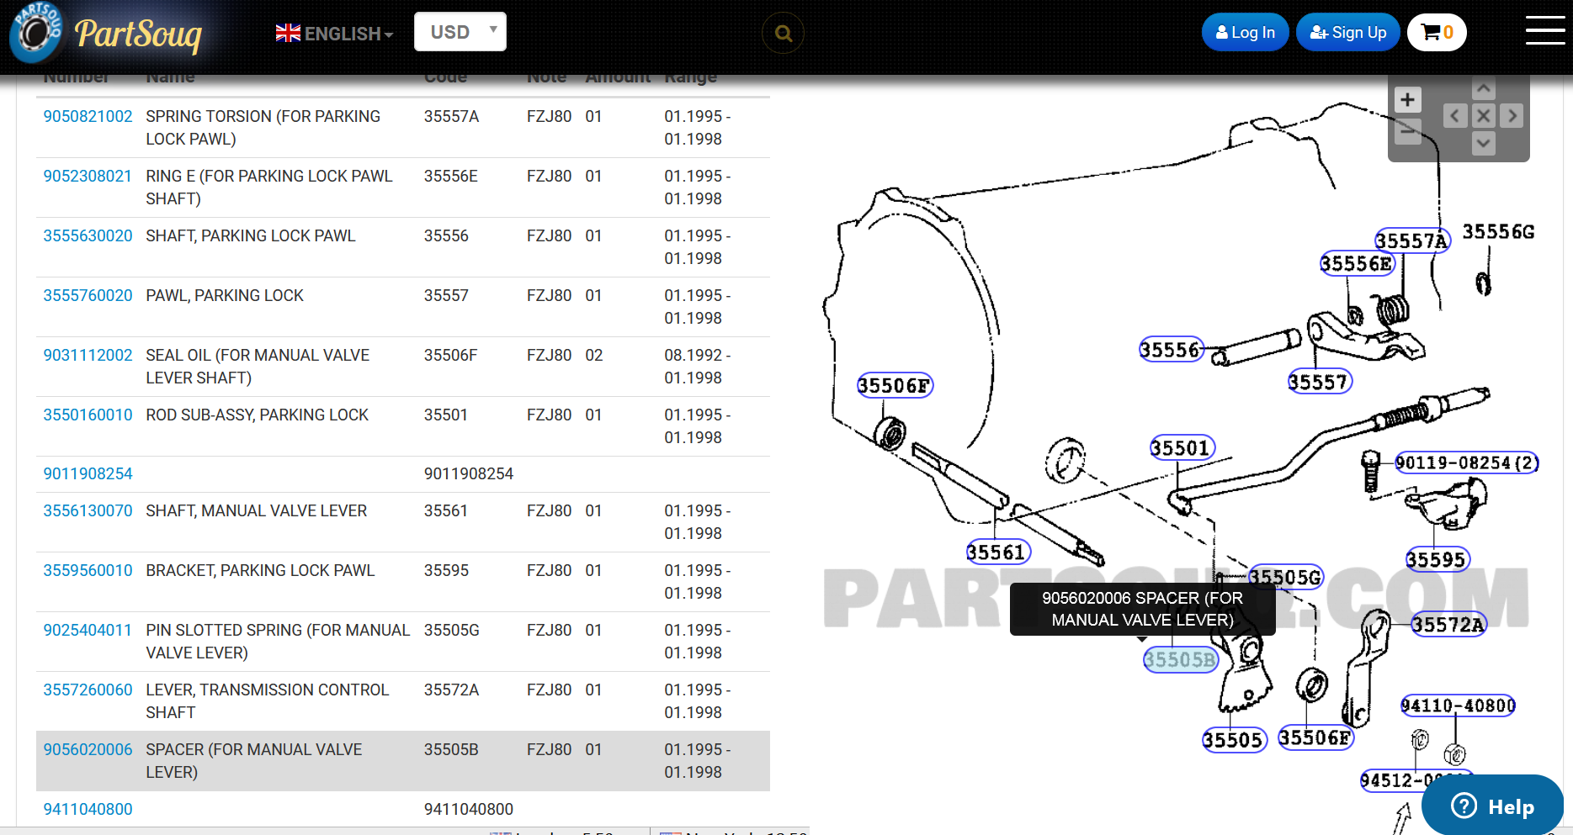Reset diagram view with X icon
1573x835 pixels.
1484,116
